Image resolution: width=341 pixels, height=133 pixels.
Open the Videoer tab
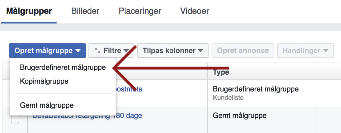click(194, 11)
